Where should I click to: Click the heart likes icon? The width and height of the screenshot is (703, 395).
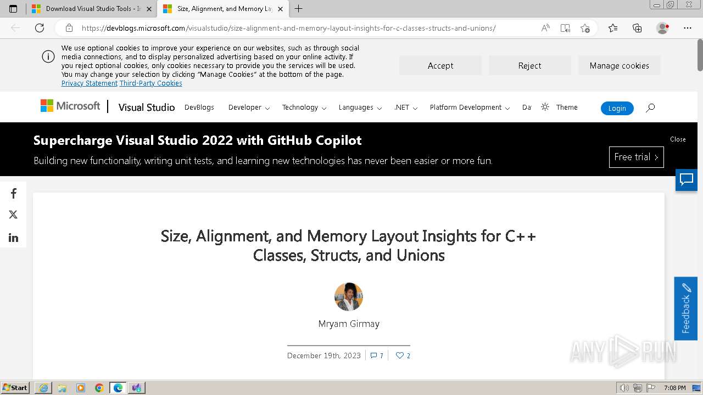[x=400, y=356]
